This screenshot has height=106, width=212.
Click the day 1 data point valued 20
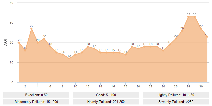(x=19, y=43)
